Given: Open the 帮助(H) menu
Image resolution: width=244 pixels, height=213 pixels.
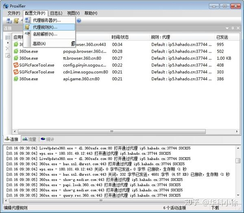Looking at the screenshot, I should coord(90,13).
